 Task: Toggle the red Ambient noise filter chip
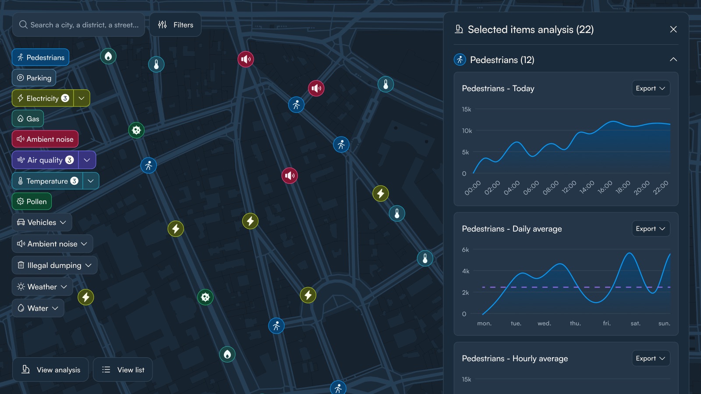45,139
